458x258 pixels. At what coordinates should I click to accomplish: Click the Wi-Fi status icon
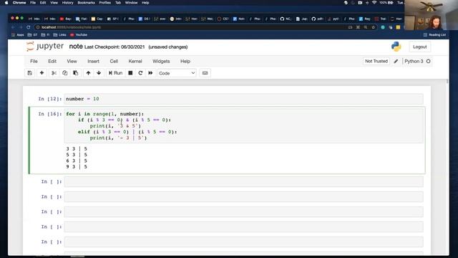tap(374, 3)
